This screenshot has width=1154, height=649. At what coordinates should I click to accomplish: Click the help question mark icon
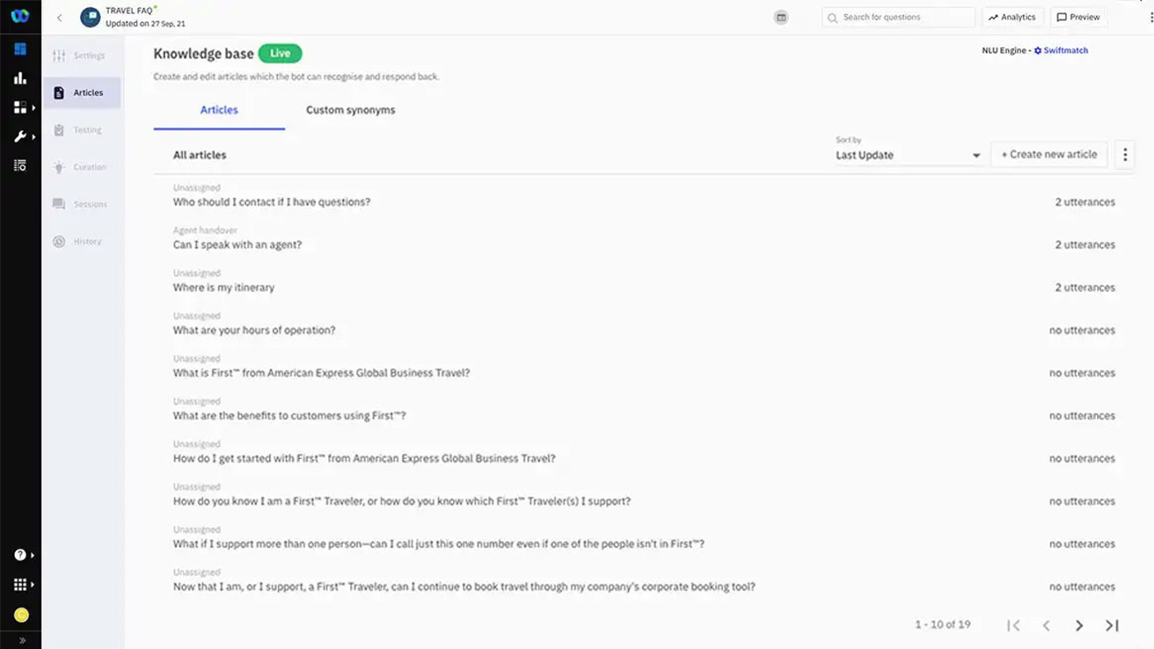pyautogui.click(x=20, y=555)
